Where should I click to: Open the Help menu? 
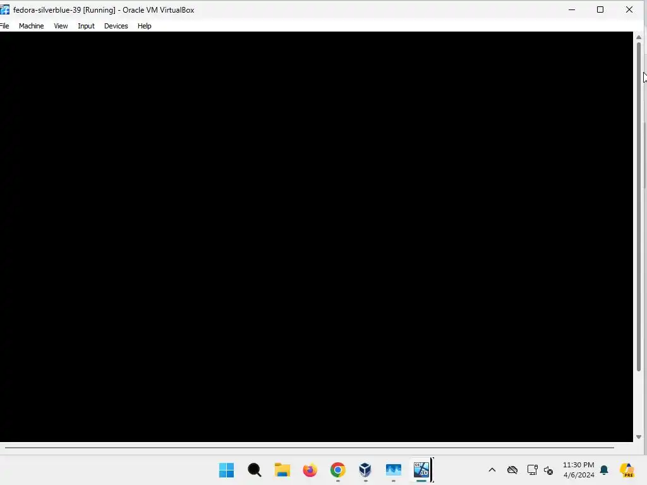(145, 26)
